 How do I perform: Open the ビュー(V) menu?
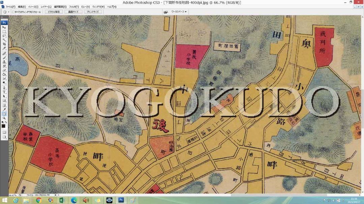(x=85, y=7)
